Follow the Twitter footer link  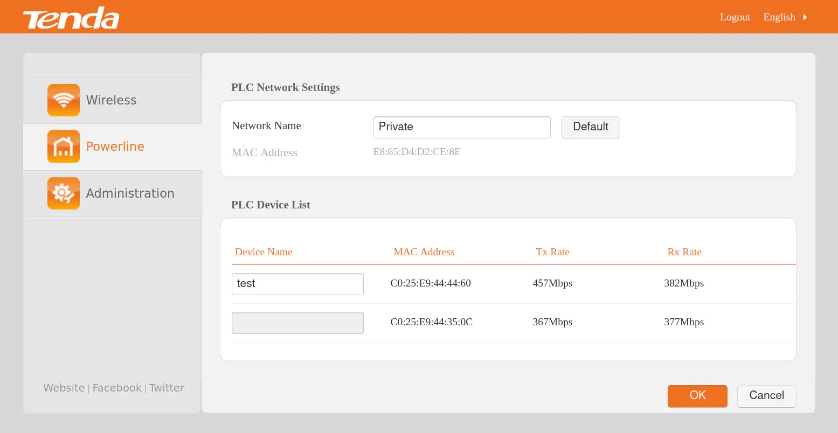click(x=167, y=388)
